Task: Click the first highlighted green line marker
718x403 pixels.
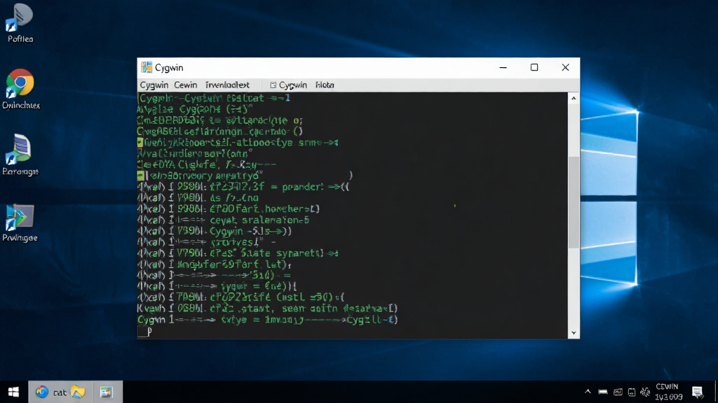Action: (x=140, y=143)
